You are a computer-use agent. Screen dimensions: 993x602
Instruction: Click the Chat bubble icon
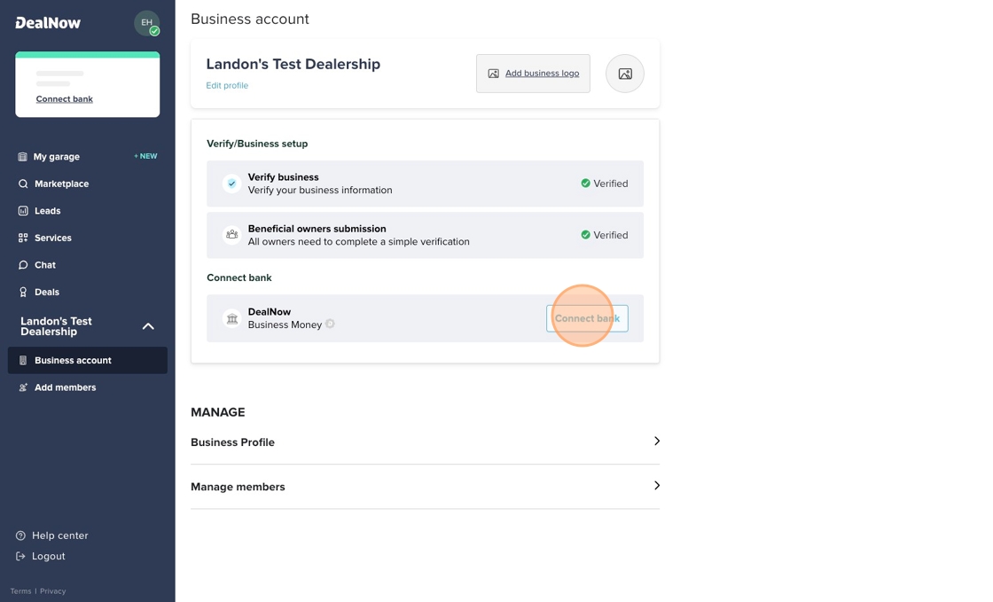coord(23,264)
